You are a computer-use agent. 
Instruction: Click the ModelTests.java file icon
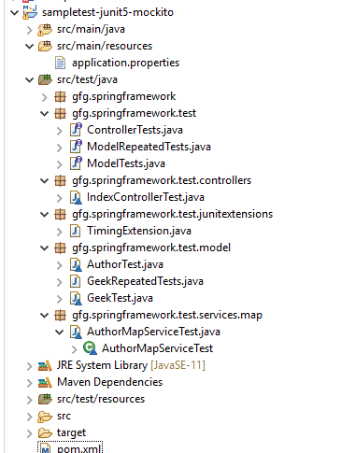pyautogui.click(x=76, y=163)
